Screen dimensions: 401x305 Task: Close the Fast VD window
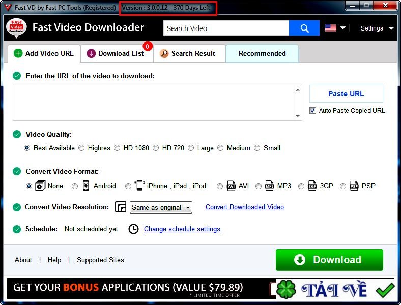click(x=385, y=6)
